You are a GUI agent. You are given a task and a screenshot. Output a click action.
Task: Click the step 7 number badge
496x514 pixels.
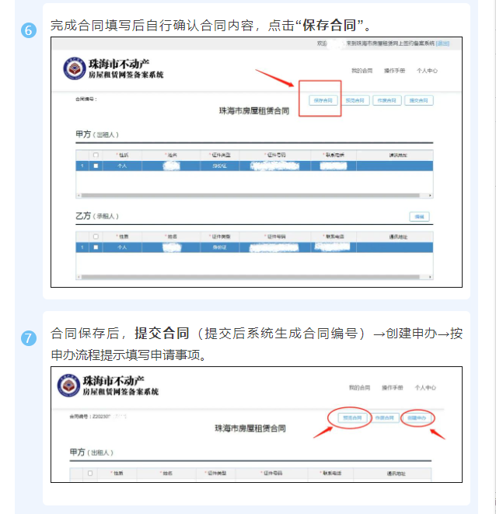[29, 338]
